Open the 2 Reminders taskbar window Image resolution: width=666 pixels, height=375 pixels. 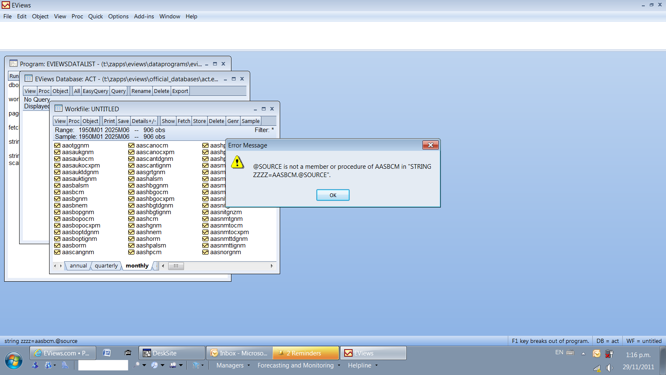(306, 353)
